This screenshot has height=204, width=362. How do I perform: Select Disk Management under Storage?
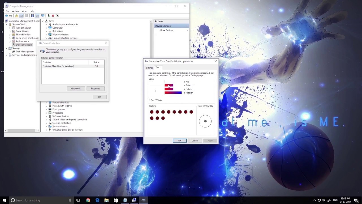(25, 52)
